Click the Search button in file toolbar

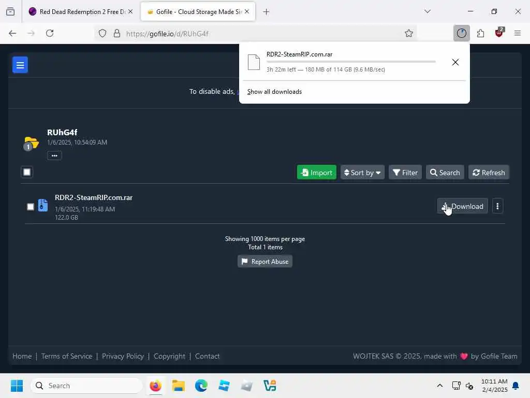[445, 173]
